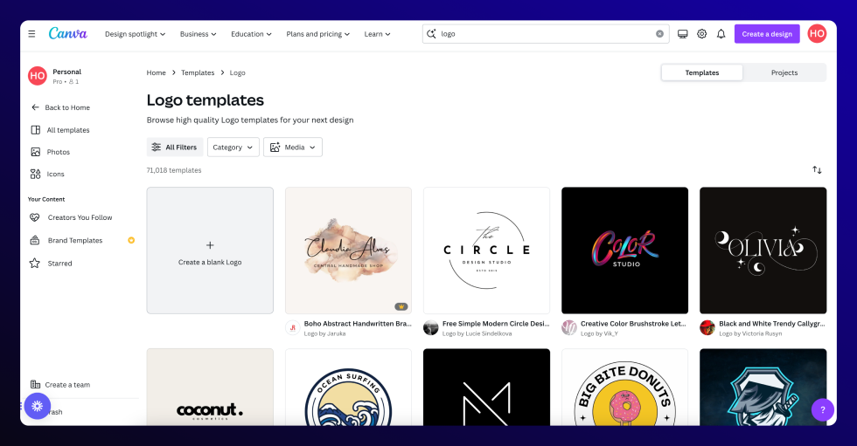The height and width of the screenshot is (446, 857).
Task: Click the Canva logo
Action: (x=68, y=34)
